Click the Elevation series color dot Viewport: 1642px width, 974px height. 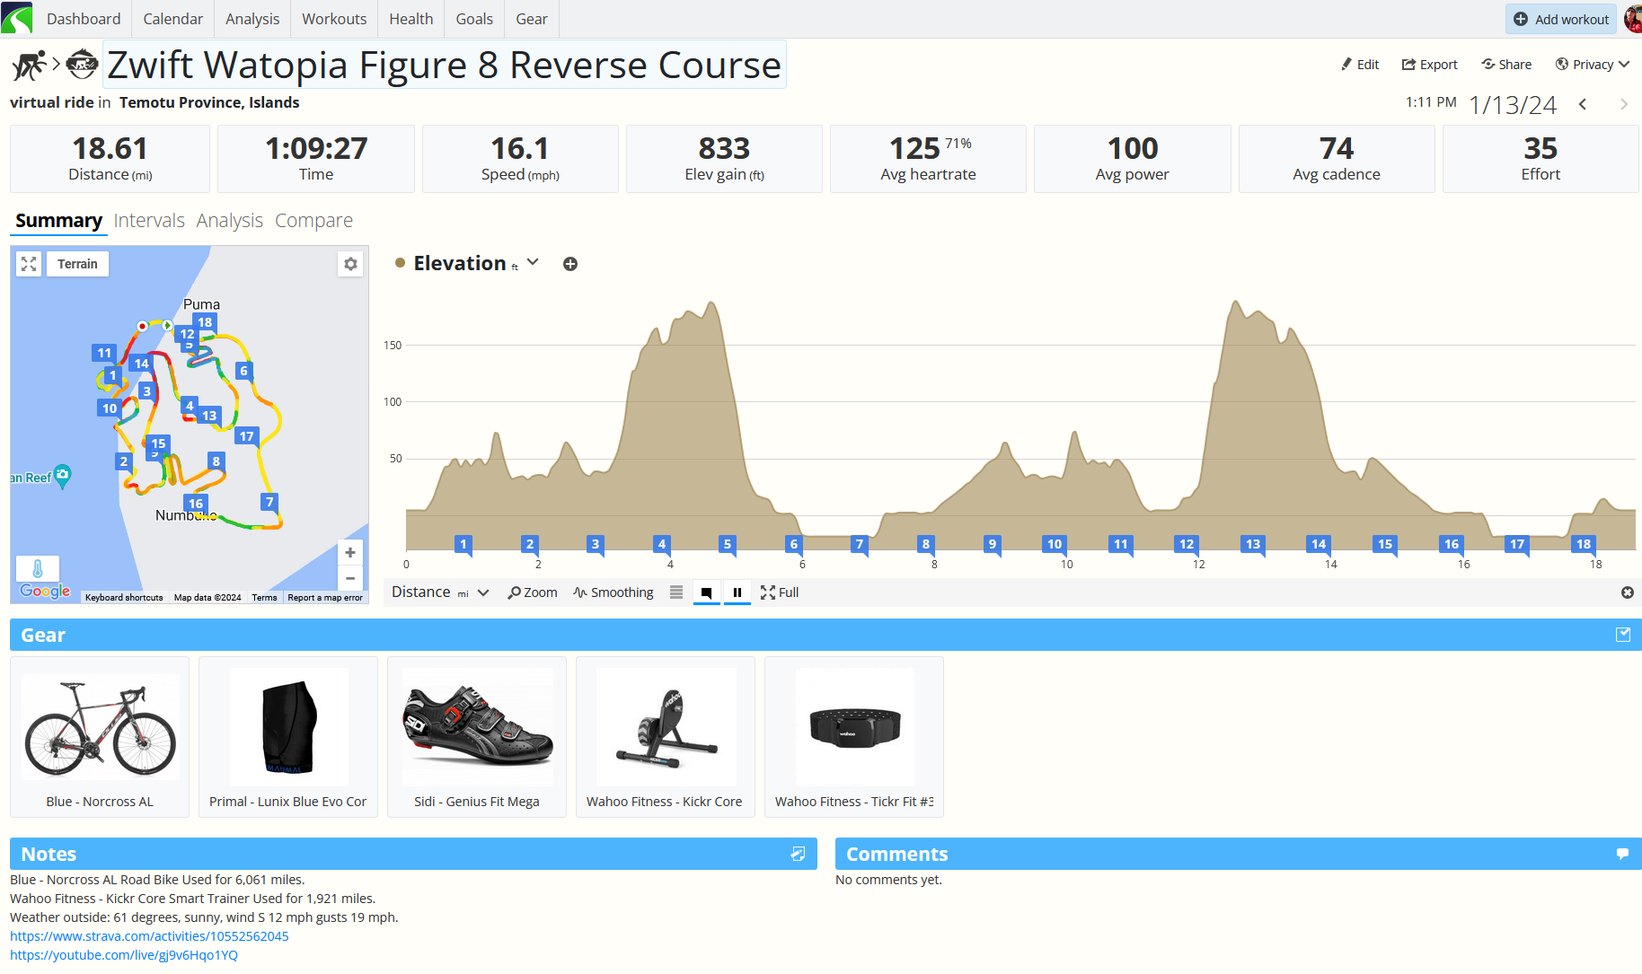[400, 263]
